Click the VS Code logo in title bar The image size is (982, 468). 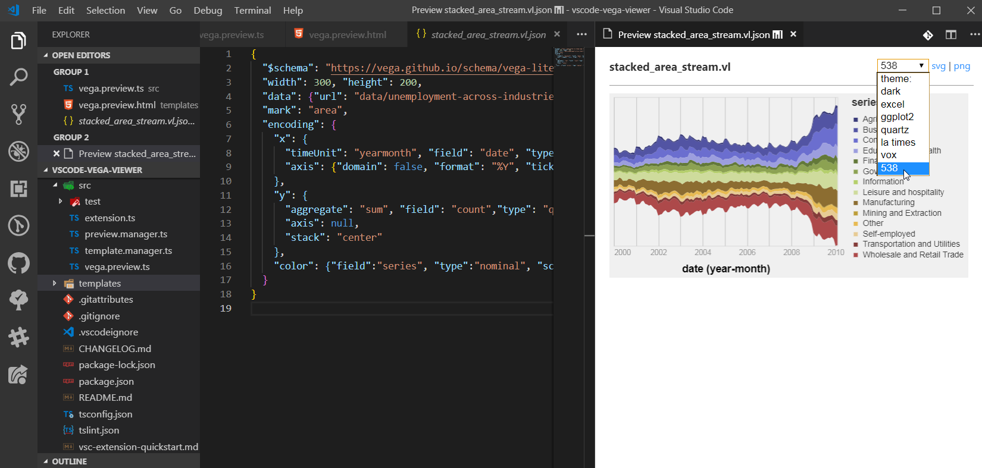point(14,10)
